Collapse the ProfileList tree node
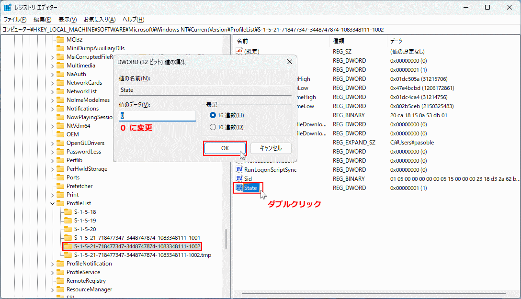The width and height of the screenshot is (521, 299). (51, 203)
